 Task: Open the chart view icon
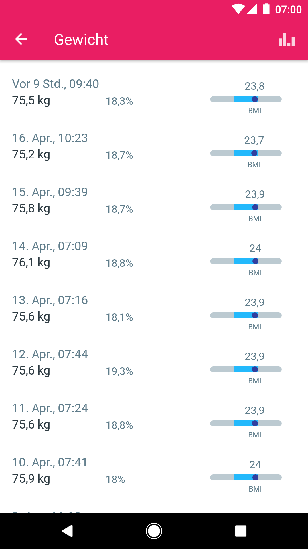[x=287, y=40]
